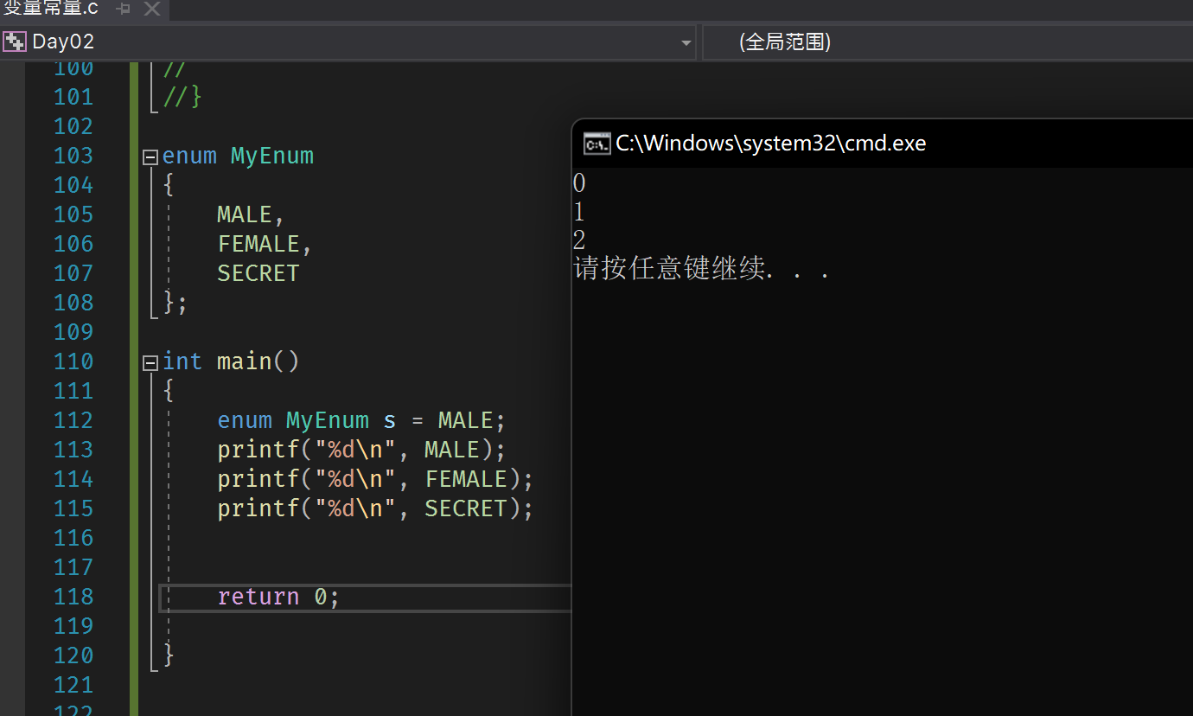Click line number 109 in the gutter

click(73, 332)
